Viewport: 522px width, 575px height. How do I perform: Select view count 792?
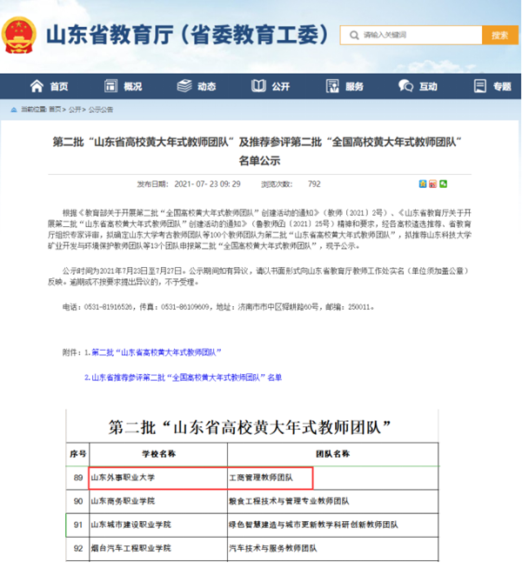point(314,184)
